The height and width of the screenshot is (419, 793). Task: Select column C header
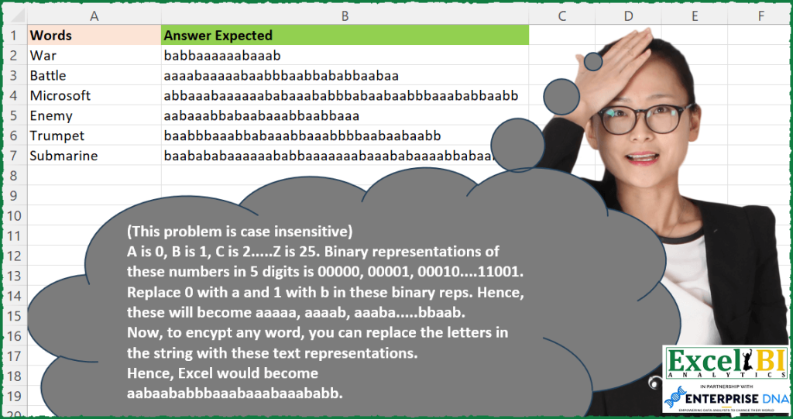561,15
